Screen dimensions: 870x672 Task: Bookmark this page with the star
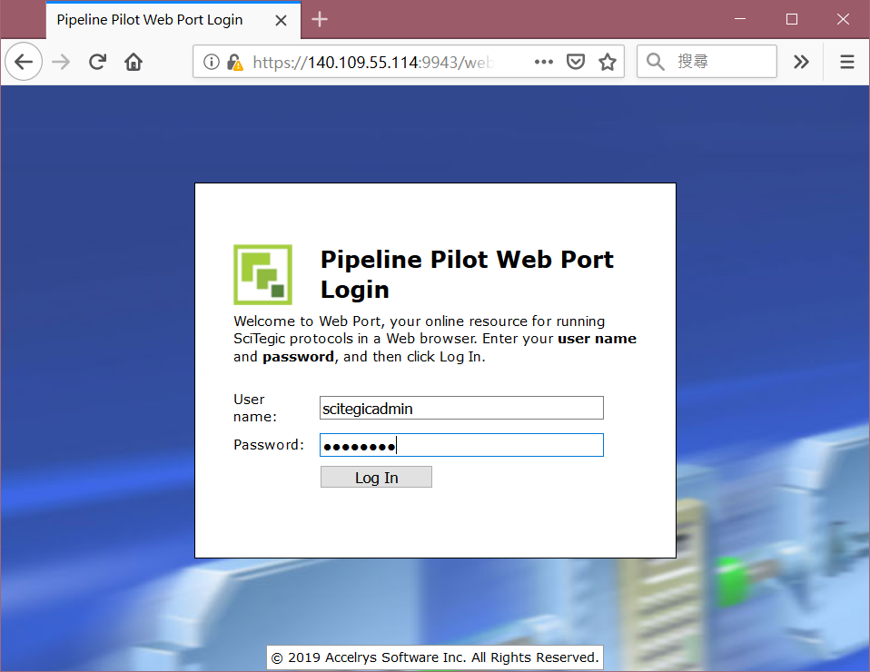click(608, 62)
